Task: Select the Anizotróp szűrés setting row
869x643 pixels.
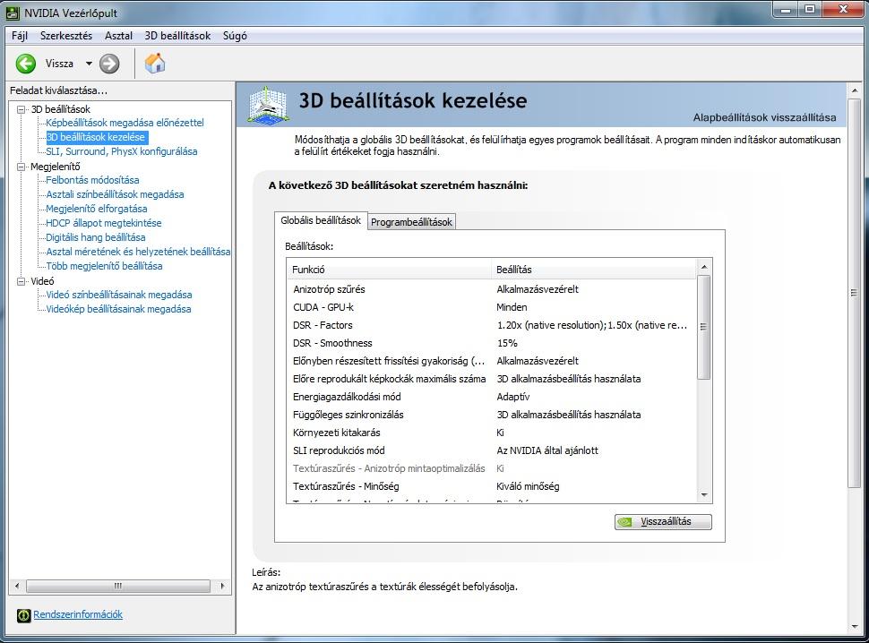Action: point(492,289)
